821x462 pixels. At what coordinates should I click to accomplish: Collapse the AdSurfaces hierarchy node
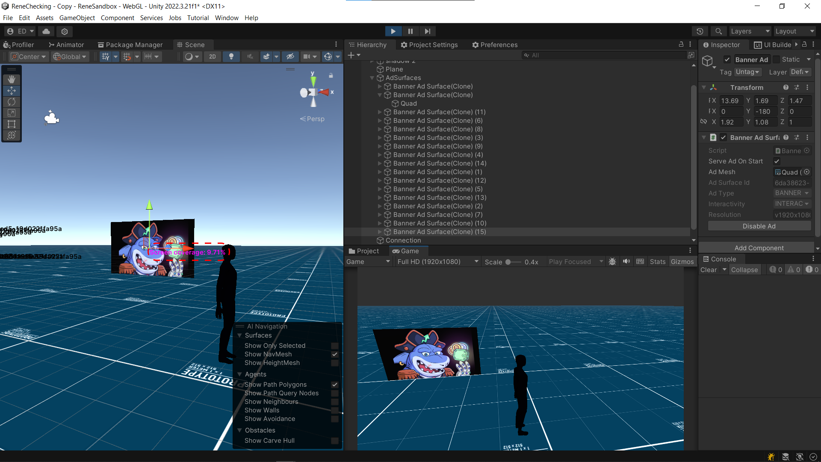372,78
